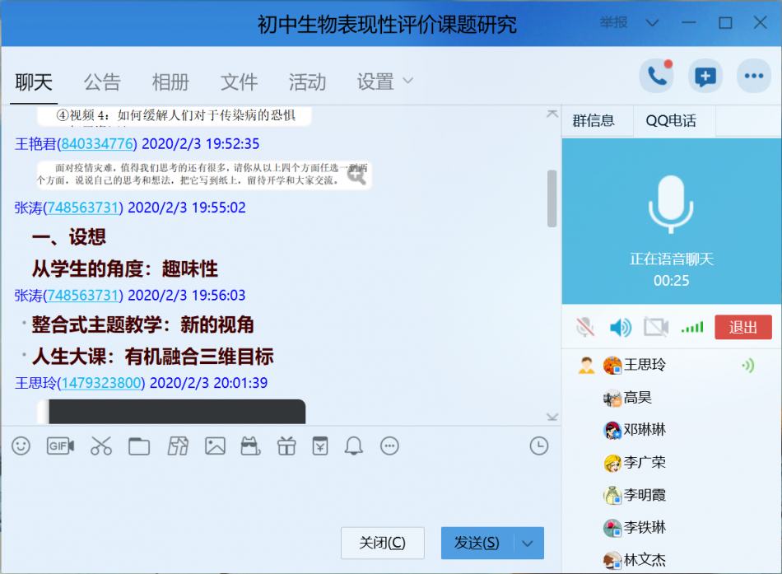Viewport: 782px width, 574px height.
Task: Switch to the 公告 tab
Action: (102, 82)
